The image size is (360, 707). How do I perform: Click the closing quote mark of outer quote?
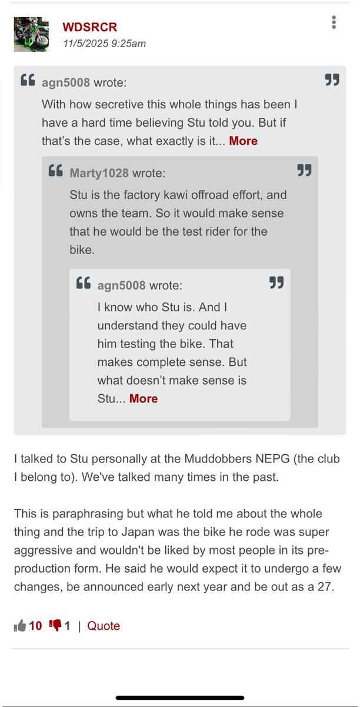click(332, 80)
